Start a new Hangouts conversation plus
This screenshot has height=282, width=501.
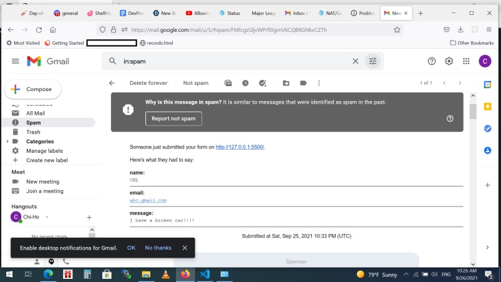click(x=89, y=218)
